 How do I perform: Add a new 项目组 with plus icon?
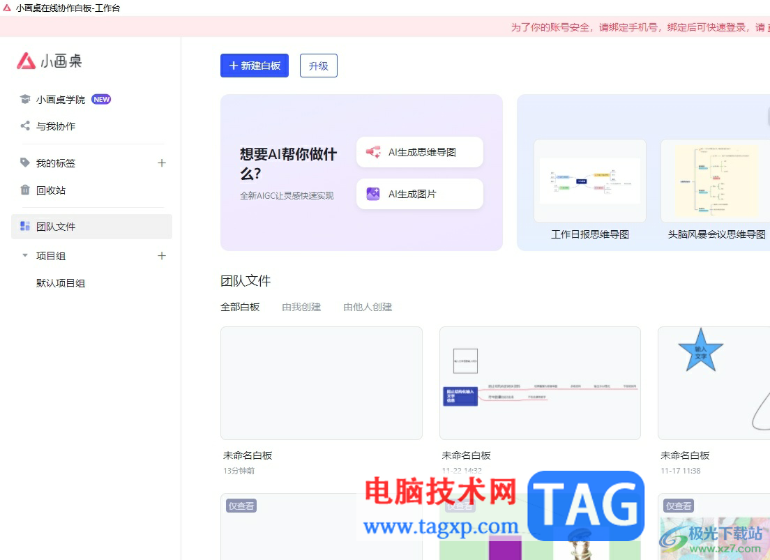162,255
